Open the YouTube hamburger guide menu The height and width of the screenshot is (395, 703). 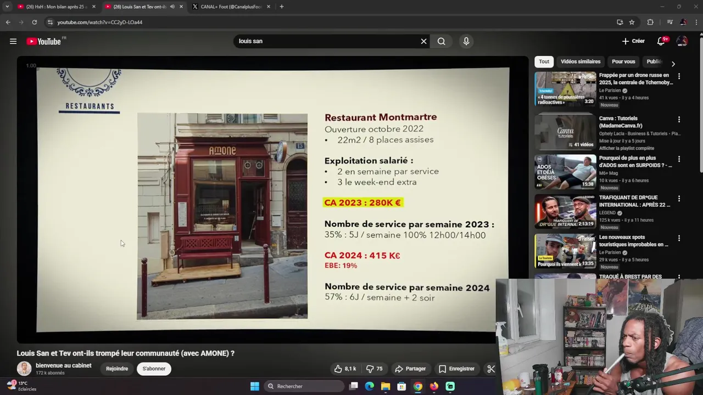tap(13, 41)
